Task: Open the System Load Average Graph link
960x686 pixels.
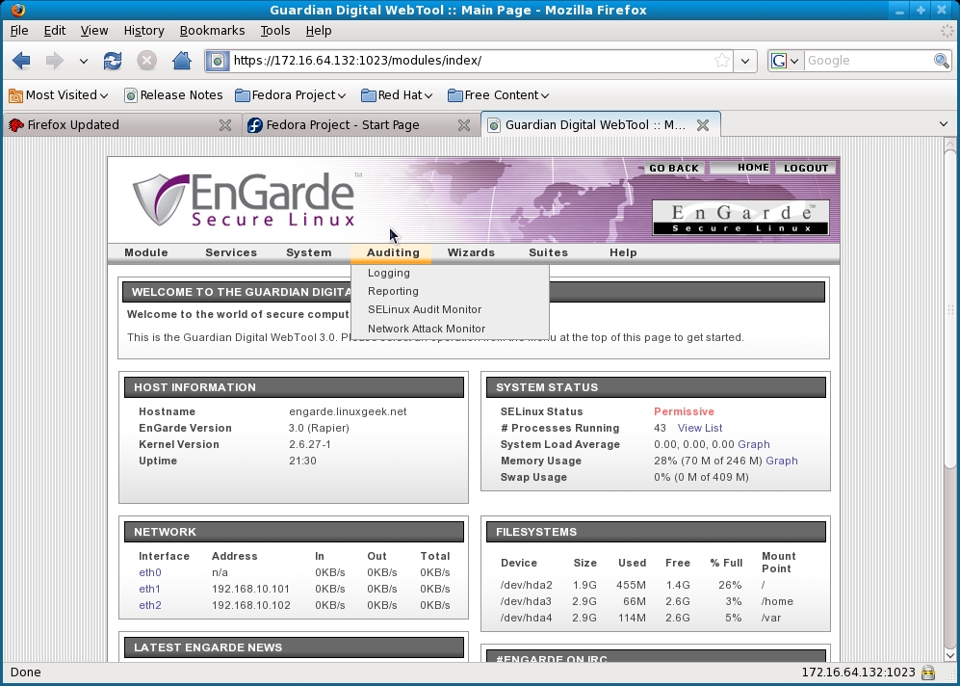Action: 754,445
